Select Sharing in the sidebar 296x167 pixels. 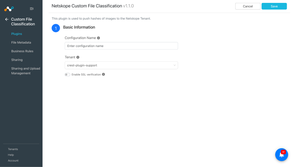click(17, 60)
